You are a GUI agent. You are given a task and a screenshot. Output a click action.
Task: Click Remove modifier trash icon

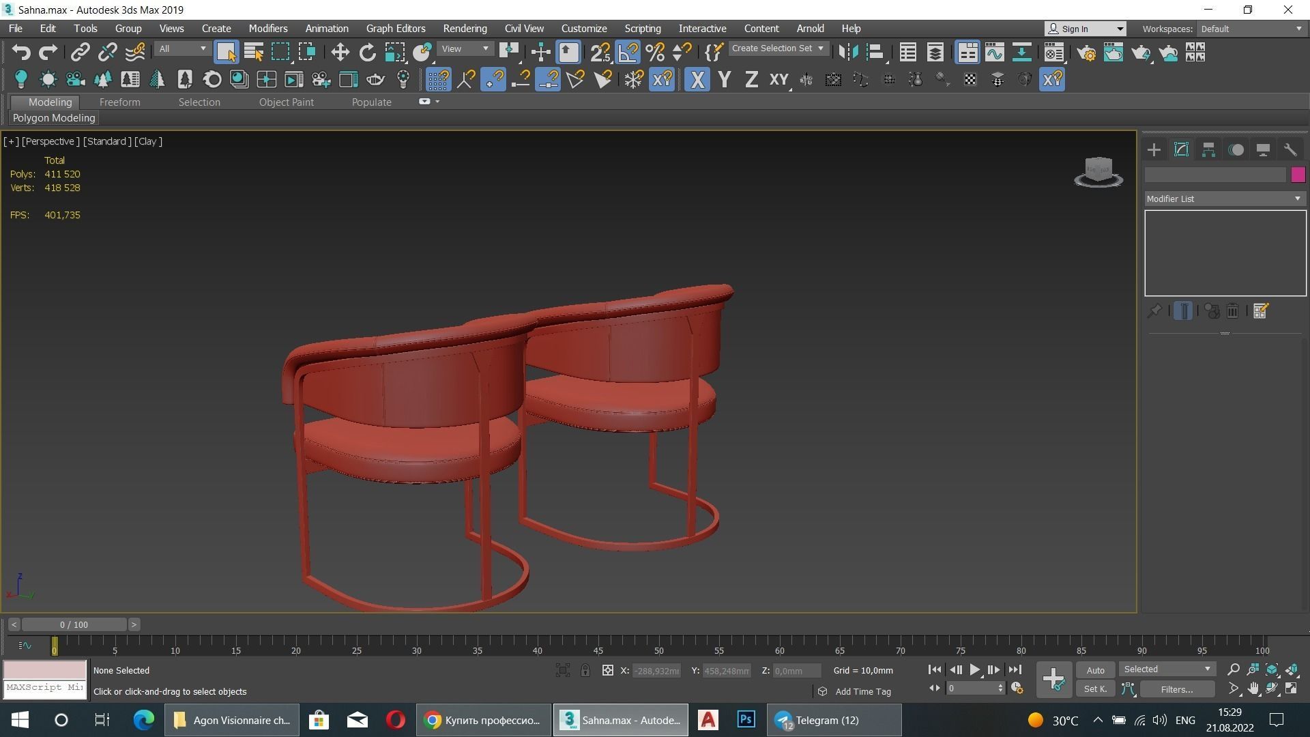(x=1232, y=311)
